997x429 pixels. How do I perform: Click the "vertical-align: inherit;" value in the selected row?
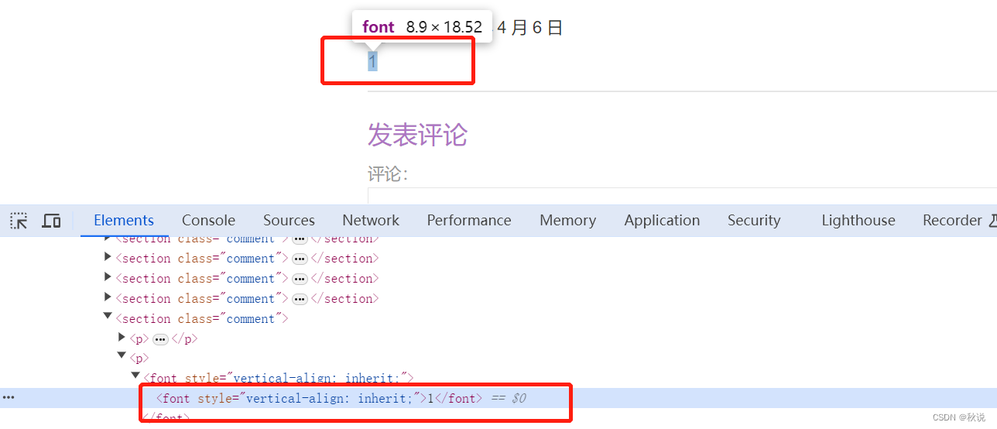[331, 399]
